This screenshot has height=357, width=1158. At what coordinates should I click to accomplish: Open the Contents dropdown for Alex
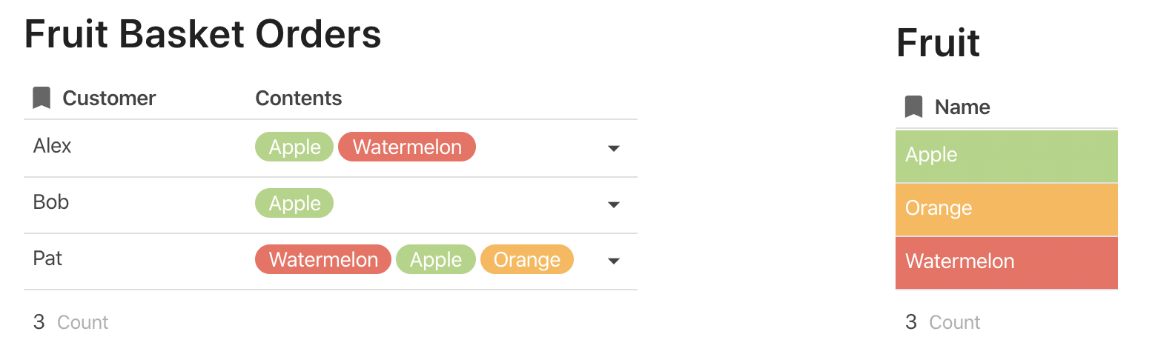click(x=613, y=148)
